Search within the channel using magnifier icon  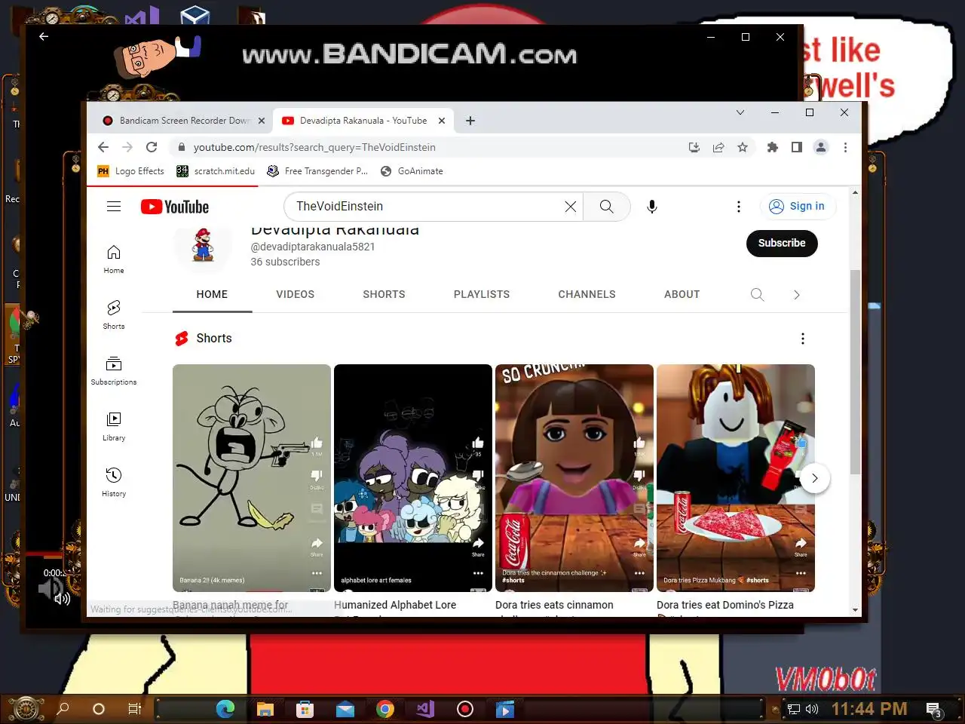pyautogui.click(x=758, y=294)
